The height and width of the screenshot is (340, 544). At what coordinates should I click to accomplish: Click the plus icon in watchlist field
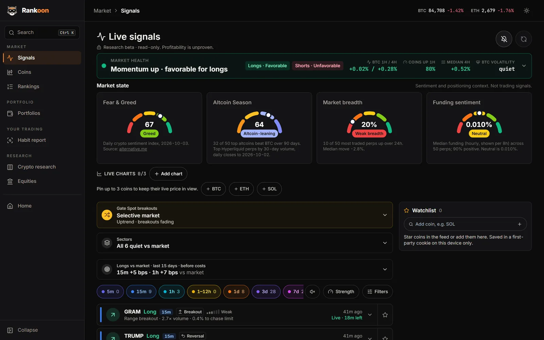click(x=520, y=224)
